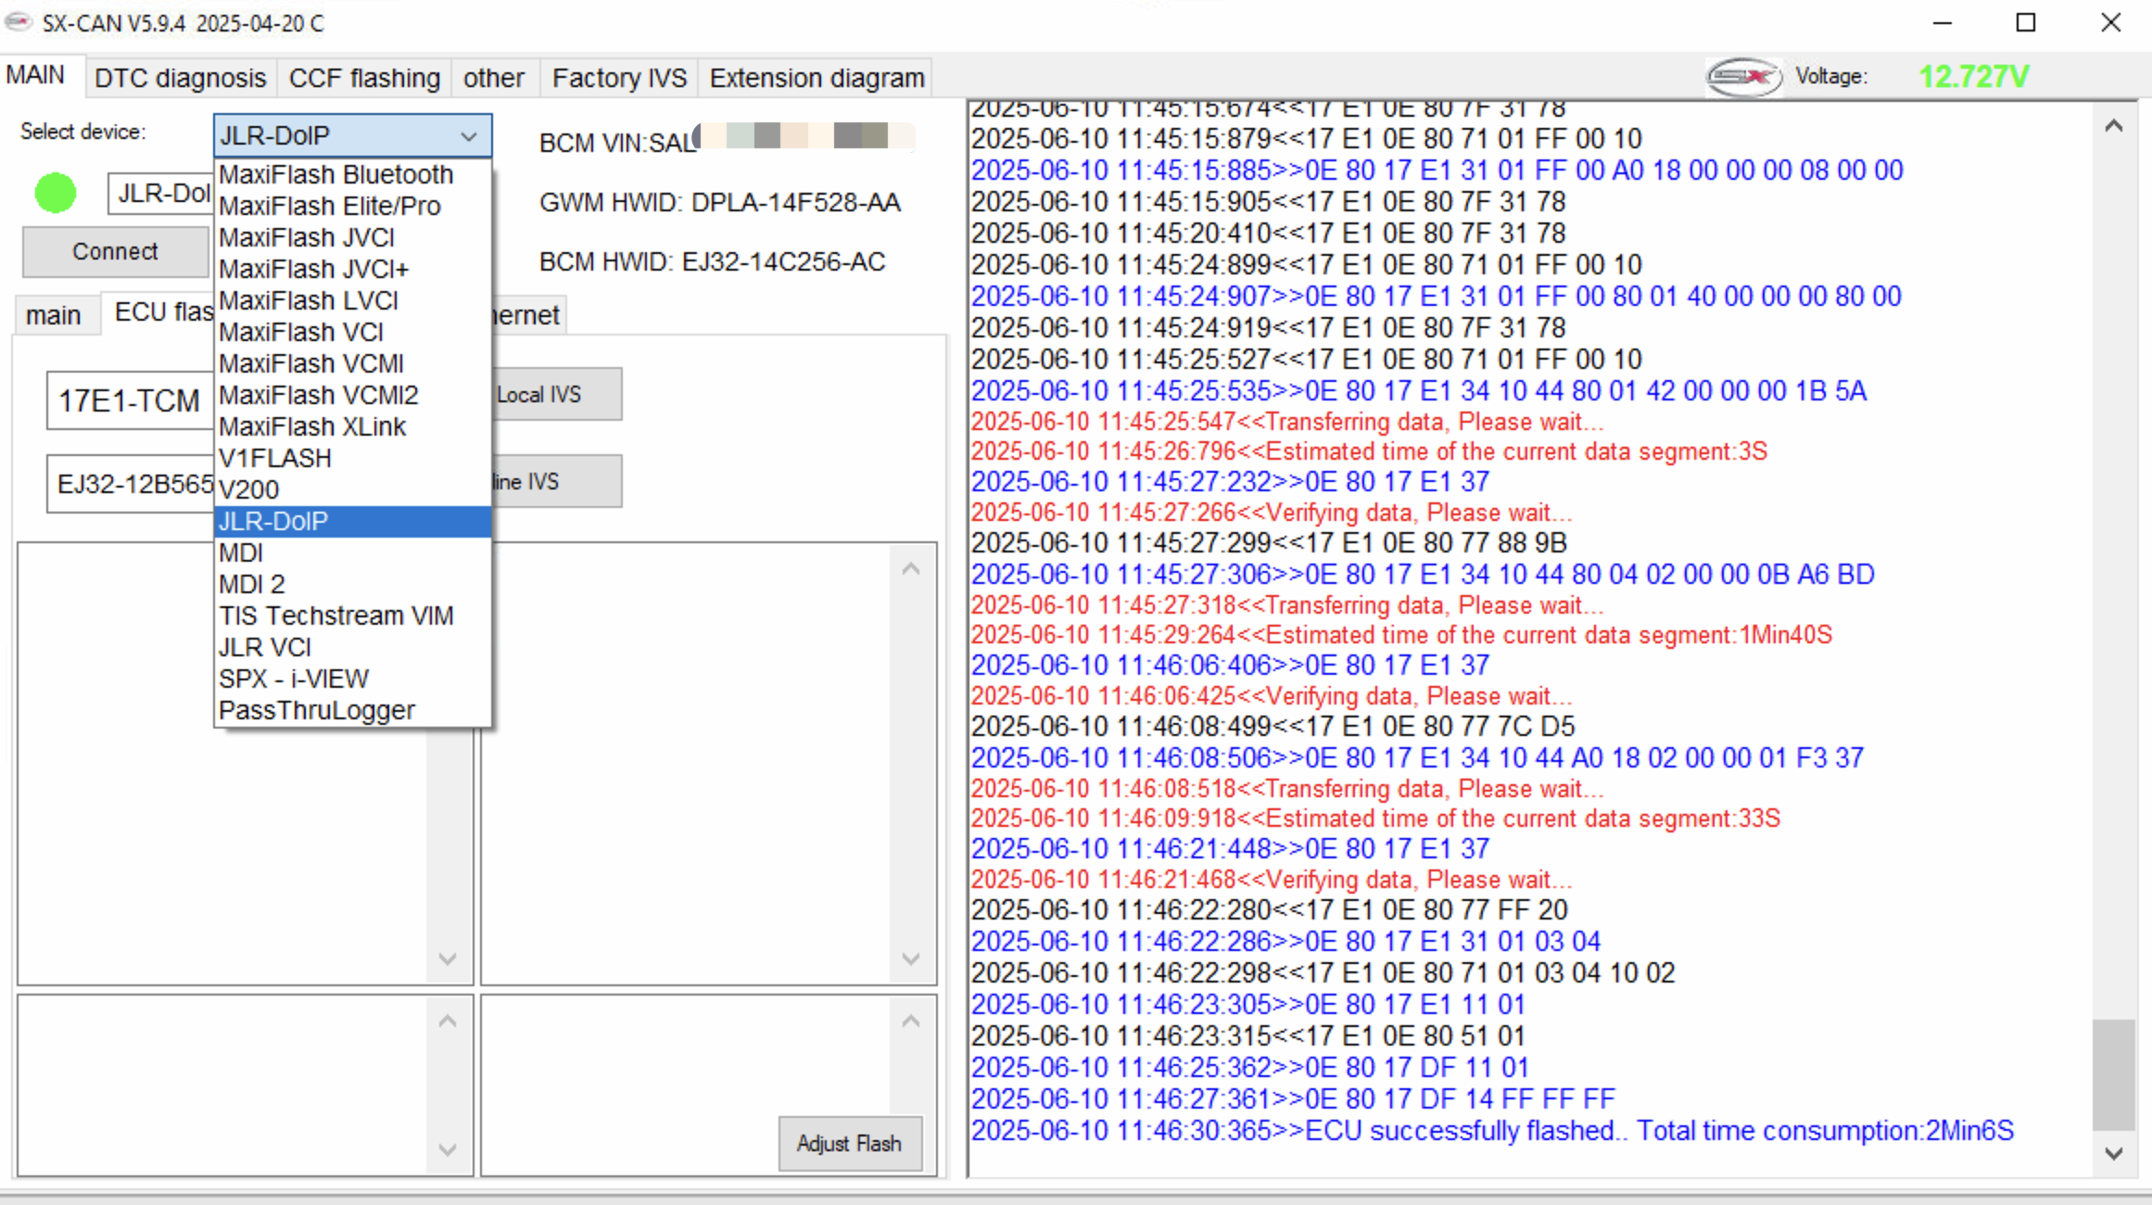Click the SX-CAN app icon in title bar
The width and height of the screenshot is (2152, 1205).
tap(17, 21)
